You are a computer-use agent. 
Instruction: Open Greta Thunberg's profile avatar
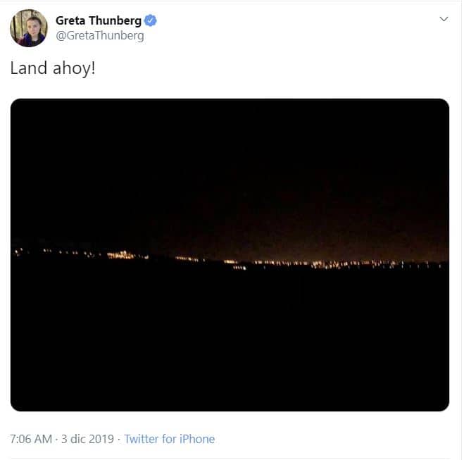[x=28, y=28]
